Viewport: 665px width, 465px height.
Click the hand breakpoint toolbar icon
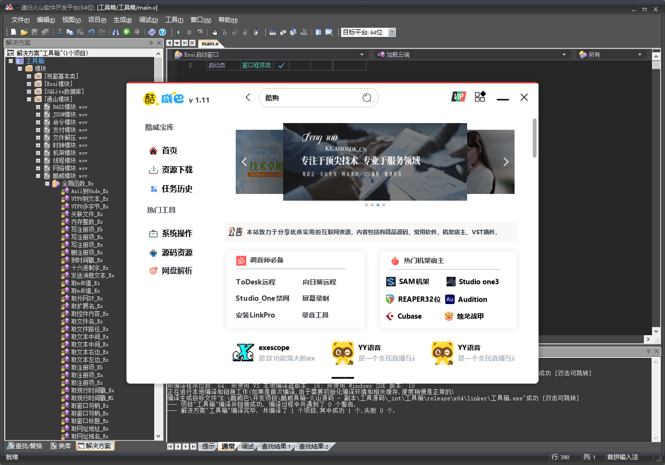pos(215,32)
